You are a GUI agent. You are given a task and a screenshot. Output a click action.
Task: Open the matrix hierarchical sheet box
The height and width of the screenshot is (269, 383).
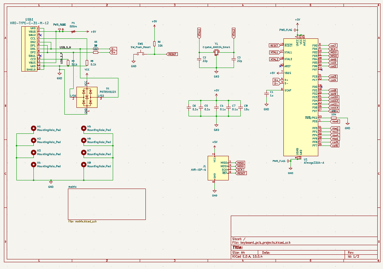(x=107, y=204)
